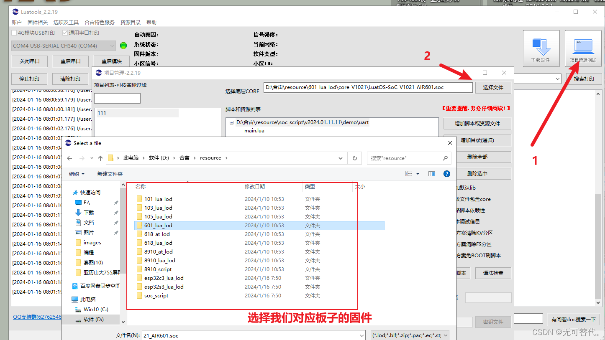
Task: Toggle 4G模块USB打印 checkbox
Action: [x=14, y=33]
